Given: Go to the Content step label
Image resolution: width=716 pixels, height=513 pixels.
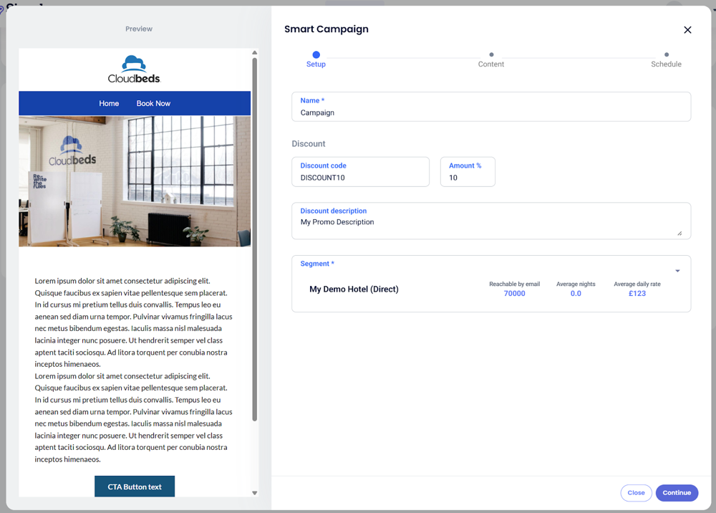Looking at the screenshot, I should coord(491,64).
